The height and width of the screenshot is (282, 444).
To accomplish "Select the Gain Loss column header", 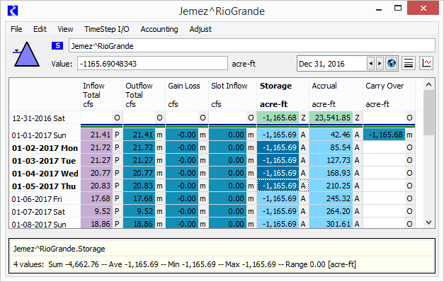I will [x=187, y=95].
